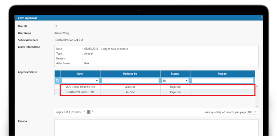The image size is (277, 136).
Task: Click the search magnifier icon in filter row
Action: point(57,81)
